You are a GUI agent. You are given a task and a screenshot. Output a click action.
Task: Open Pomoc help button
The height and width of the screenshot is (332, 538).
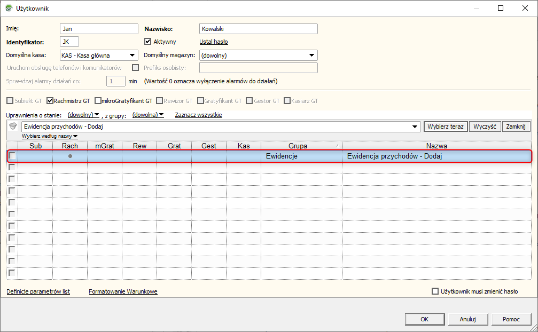[511, 319]
